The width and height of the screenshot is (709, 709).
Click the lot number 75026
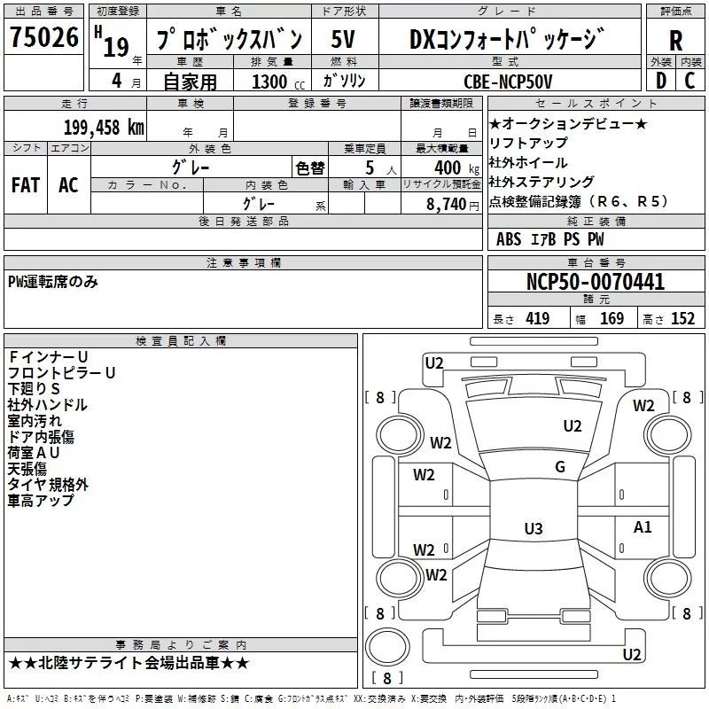[44, 37]
